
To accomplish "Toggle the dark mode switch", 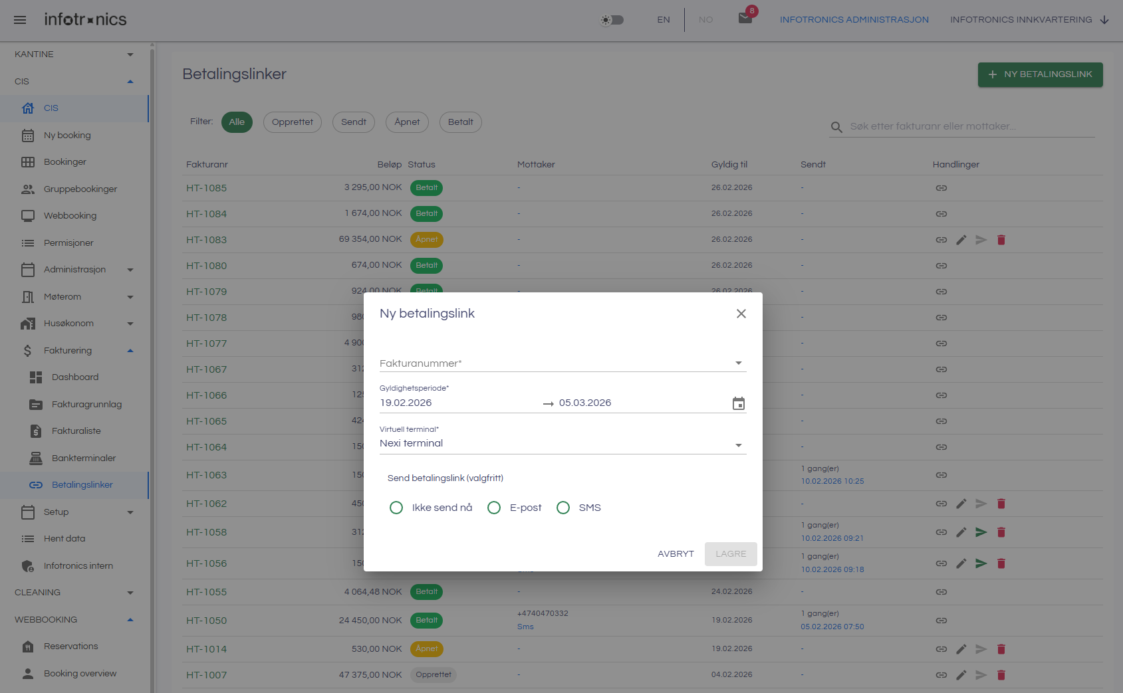I will [x=612, y=20].
